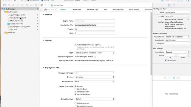Screen dimensions: 191x107
Task: Switch to the Capabilities tab
Action: [76, 10]
